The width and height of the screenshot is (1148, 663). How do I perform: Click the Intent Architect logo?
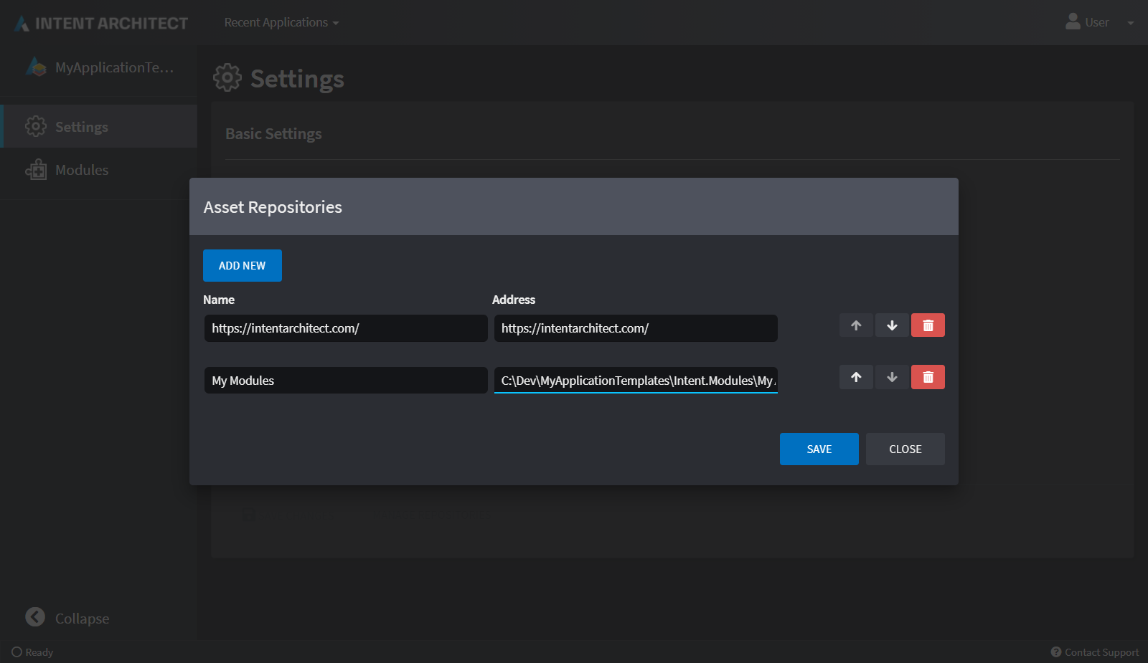(99, 22)
